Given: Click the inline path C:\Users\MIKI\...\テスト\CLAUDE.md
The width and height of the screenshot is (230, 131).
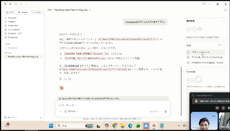Looking at the screenshot, I should click(x=95, y=69).
